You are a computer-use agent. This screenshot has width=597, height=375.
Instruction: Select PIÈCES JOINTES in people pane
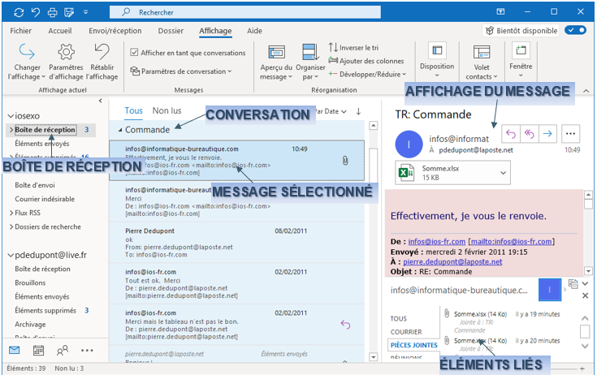click(x=414, y=345)
